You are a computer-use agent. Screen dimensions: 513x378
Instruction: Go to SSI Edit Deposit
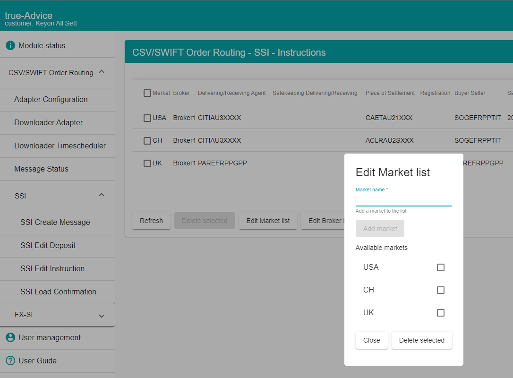pos(57,245)
